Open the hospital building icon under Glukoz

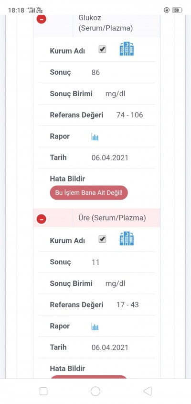tap(127, 49)
